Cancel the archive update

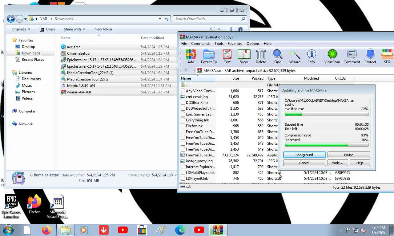pos(304,163)
